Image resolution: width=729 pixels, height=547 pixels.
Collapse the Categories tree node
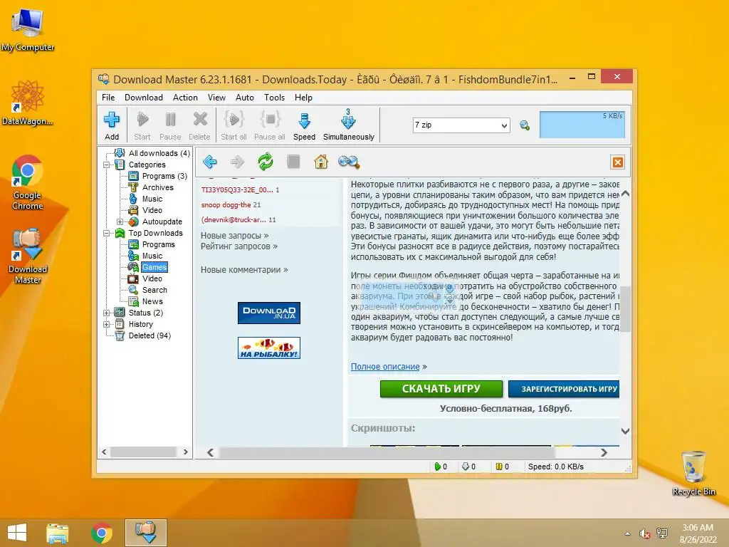point(107,165)
